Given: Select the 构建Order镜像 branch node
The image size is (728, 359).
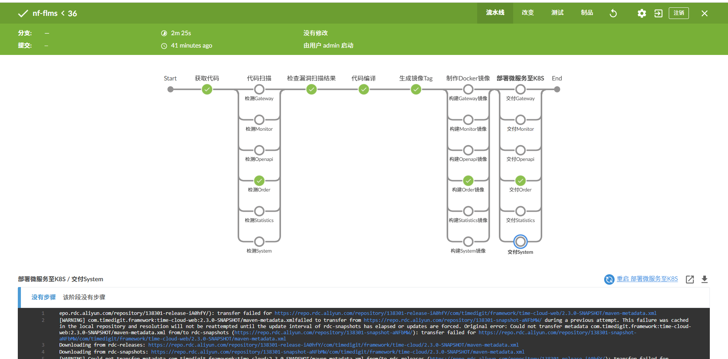Looking at the screenshot, I should (x=468, y=181).
